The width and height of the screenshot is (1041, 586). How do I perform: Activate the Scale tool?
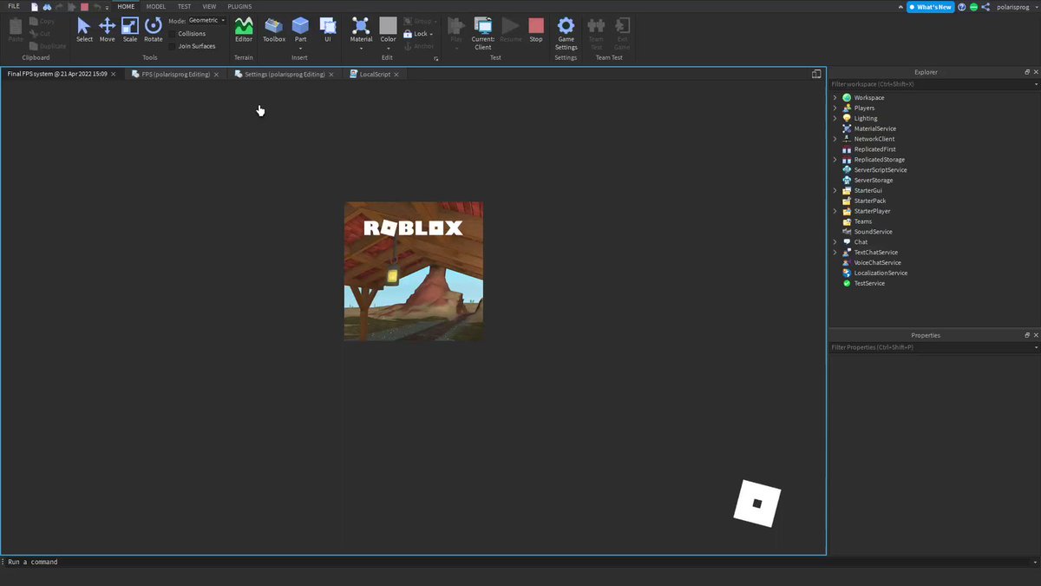pyautogui.click(x=129, y=30)
